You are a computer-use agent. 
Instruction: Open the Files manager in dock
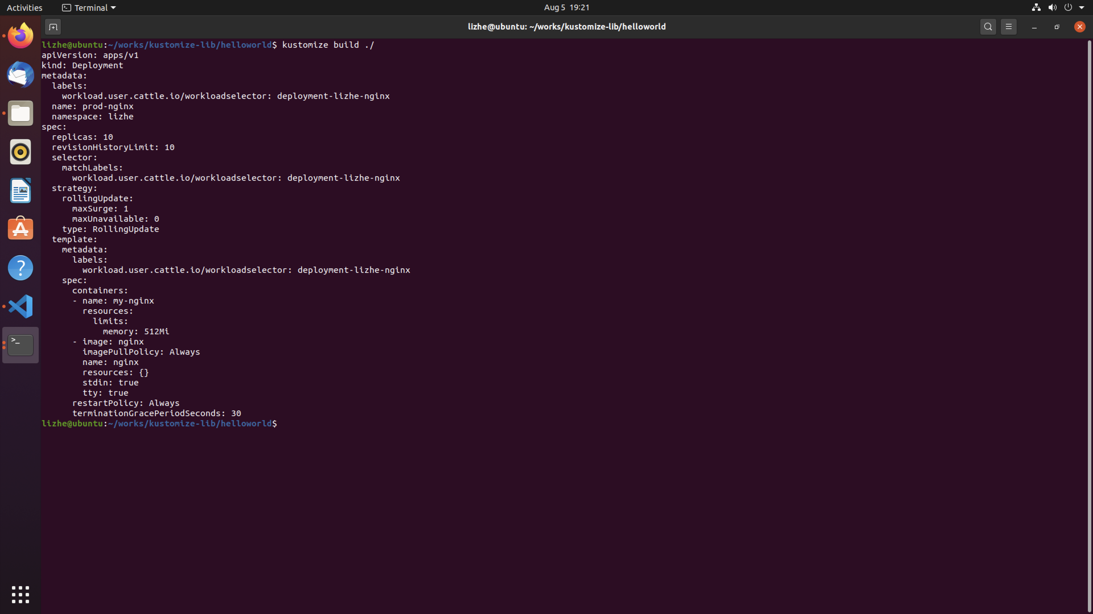point(20,113)
